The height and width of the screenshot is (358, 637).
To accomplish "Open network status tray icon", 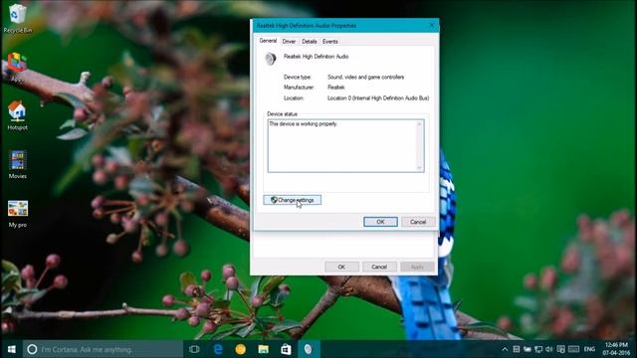I will point(538,349).
